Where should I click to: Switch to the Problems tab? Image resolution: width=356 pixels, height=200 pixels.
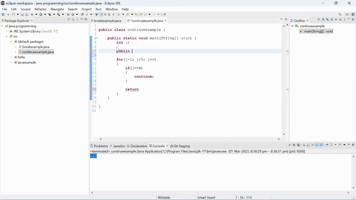click(99, 146)
